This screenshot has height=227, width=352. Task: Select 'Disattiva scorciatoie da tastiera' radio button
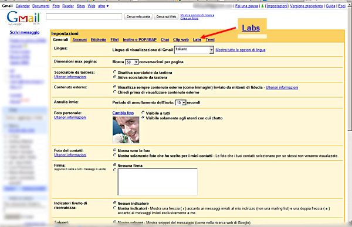pyautogui.click(x=115, y=72)
